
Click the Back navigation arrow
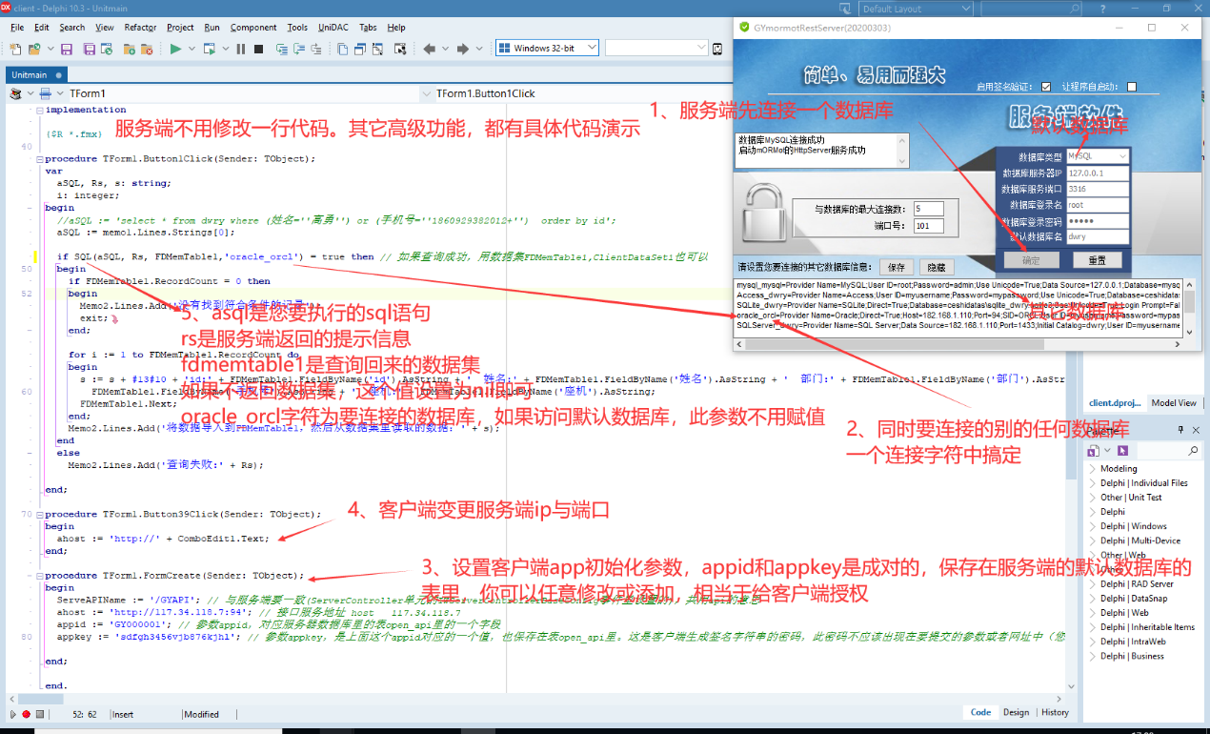430,49
